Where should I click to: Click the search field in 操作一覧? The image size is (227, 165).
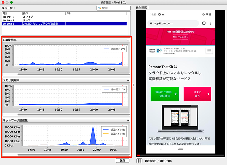point(113,8)
